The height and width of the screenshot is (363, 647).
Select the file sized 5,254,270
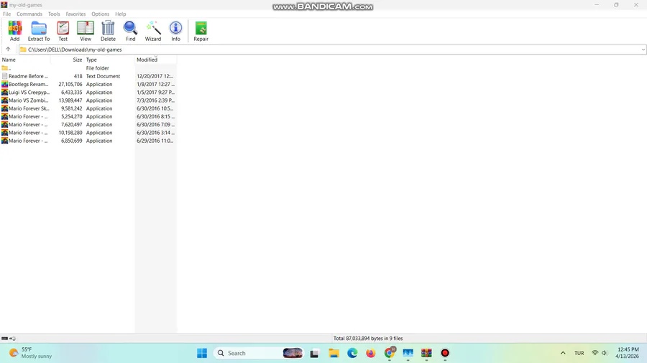click(71, 116)
